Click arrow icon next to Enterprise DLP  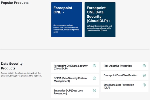(x=94, y=91)
